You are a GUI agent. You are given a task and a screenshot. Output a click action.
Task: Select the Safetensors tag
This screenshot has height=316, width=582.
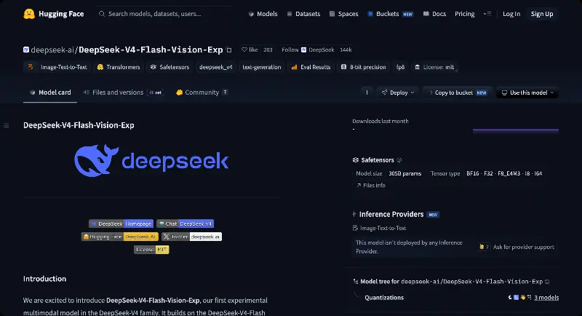pyautogui.click(x=170, y=67)
